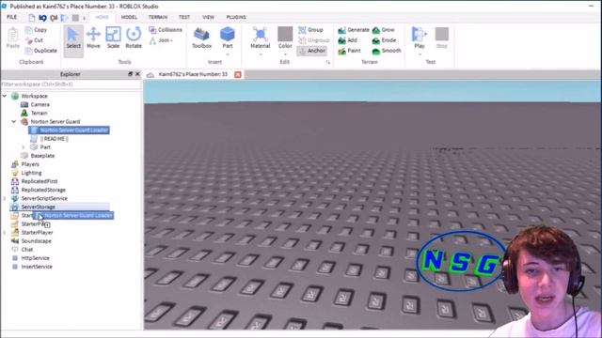Group the selected objects
Image resolution: width=602 pixels, height=338 pixels.
pos(311,29)
